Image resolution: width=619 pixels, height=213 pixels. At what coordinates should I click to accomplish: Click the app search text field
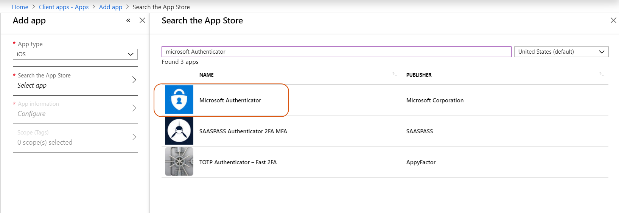point(336,52)
